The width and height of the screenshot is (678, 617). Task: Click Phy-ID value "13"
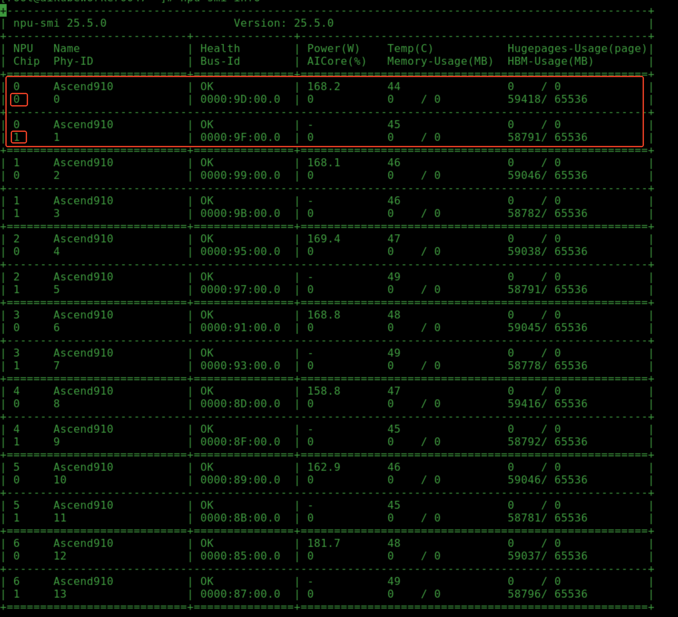[60, 594]
